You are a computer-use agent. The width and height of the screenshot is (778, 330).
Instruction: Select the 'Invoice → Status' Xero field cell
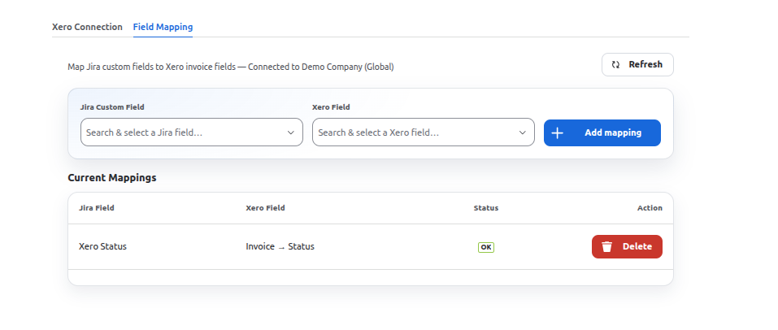tap(280, 246)
